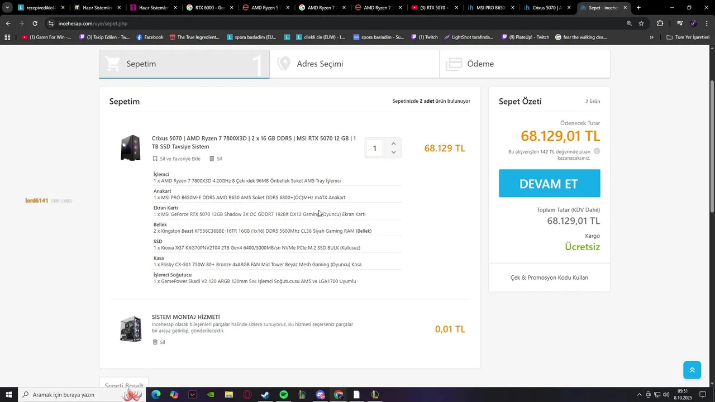
Task: Open the Windows Start menu
Action: click(8, 395)
